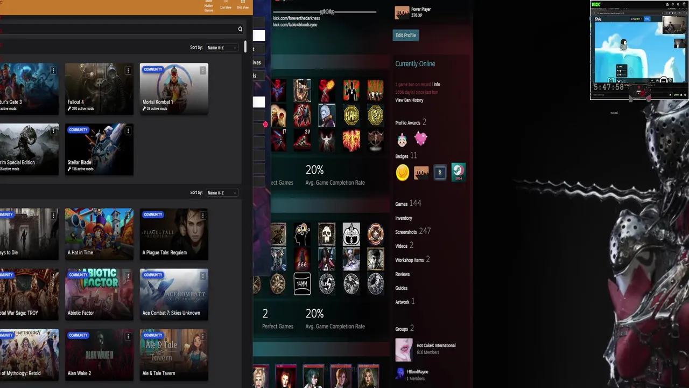Select the Mortal Kombat 1 game tile
Screen dimensions: 689x388
pyautogui.click(x=174, y=89)
